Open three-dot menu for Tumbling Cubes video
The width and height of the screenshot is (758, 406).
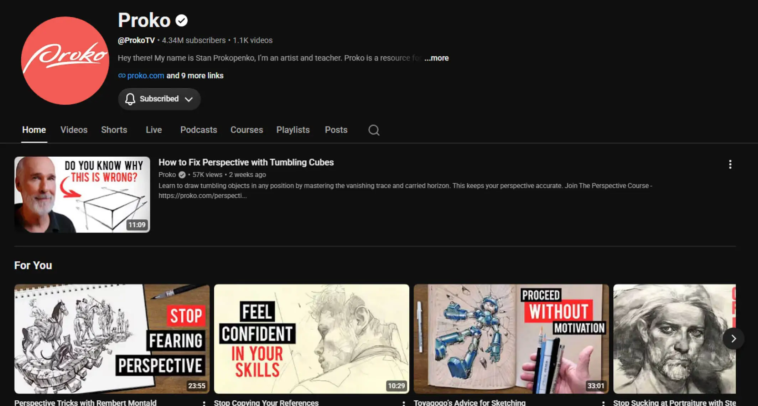click(730, 164)
